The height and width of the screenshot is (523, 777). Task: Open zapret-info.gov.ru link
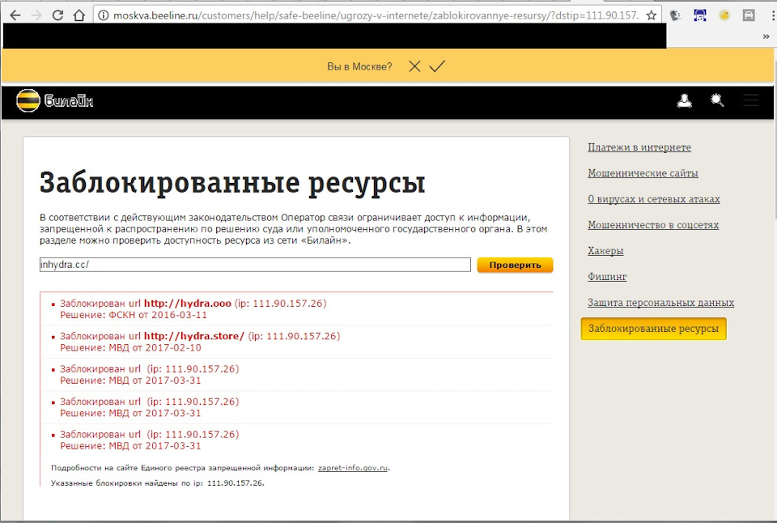353,468
